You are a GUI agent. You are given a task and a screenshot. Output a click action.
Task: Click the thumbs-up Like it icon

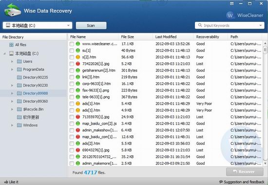pyautogui.click(x=6, y=182)
